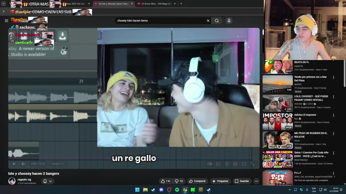346x194 pixels.
Task: Open 'Yendo por primera vez a Mar Del Plata' video
Action: click(278, 84)
